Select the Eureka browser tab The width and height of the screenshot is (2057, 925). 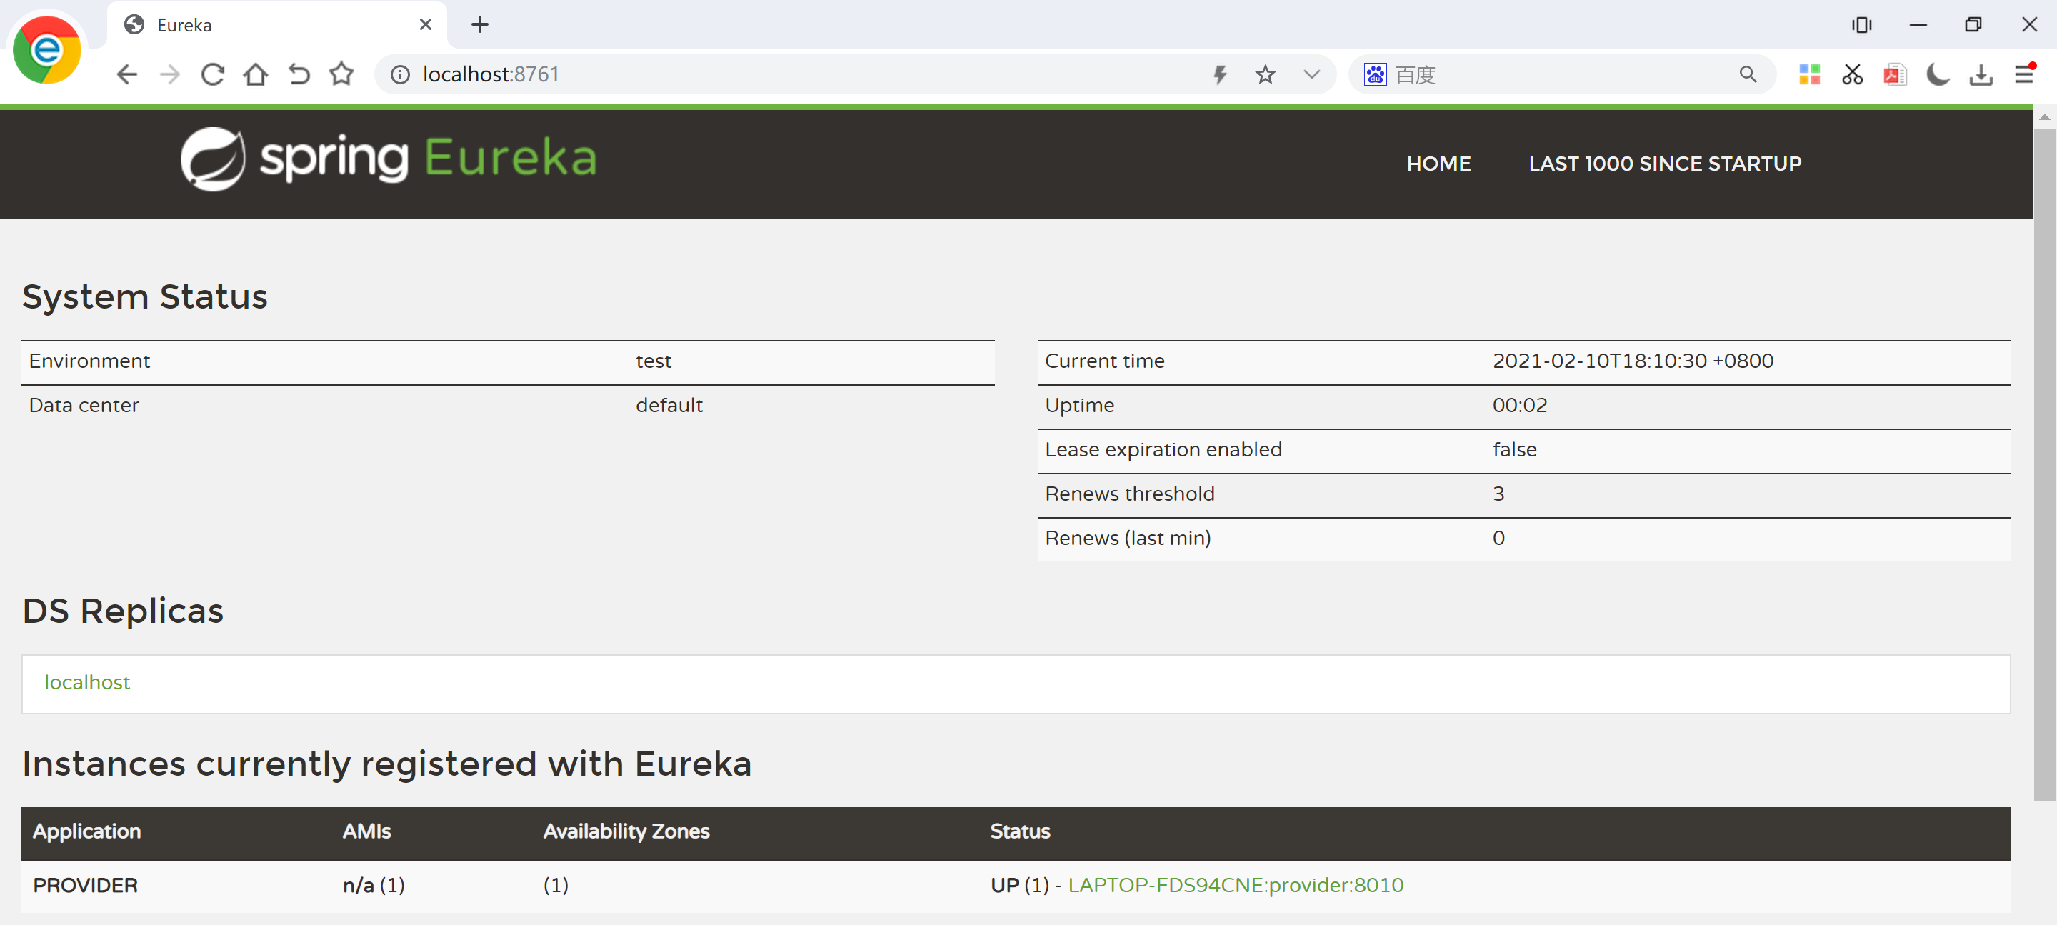277,25
